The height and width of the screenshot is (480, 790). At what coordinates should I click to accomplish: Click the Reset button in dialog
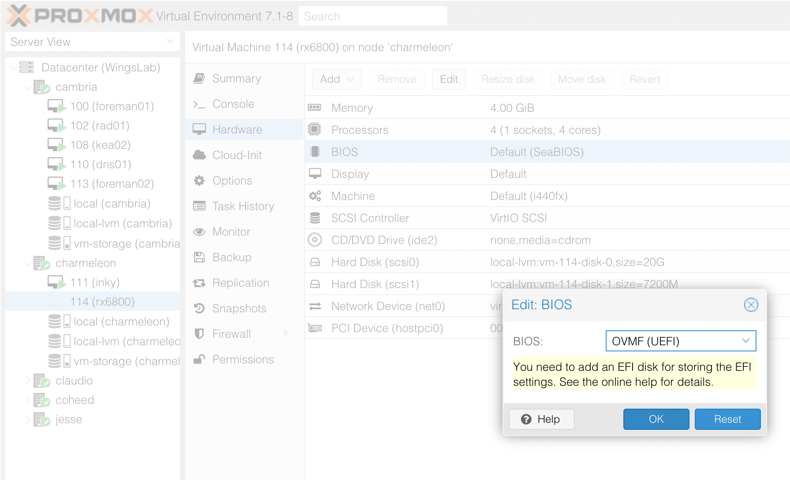pyautogui.click(x=727, y=419)
